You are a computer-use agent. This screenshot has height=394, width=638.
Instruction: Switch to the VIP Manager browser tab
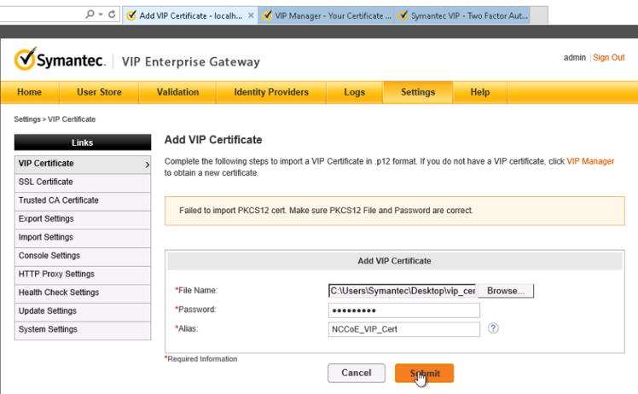(x=327, y=15)
